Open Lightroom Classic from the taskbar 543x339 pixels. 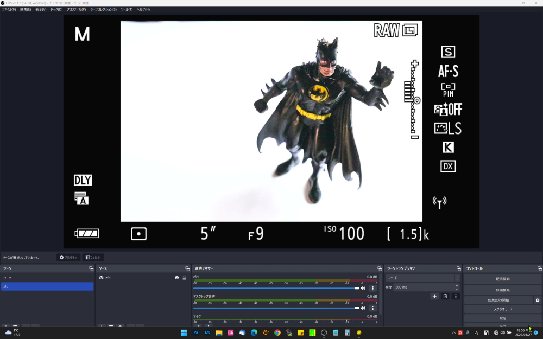(x=207, y=333)
